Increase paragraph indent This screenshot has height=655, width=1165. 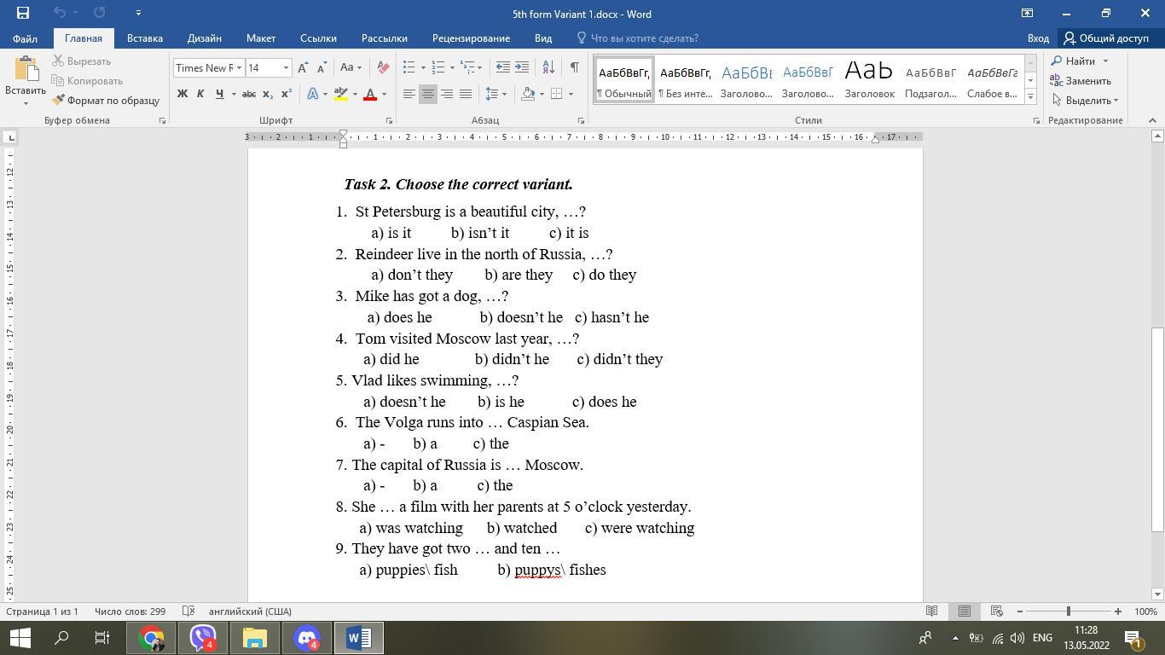[522, 68]
